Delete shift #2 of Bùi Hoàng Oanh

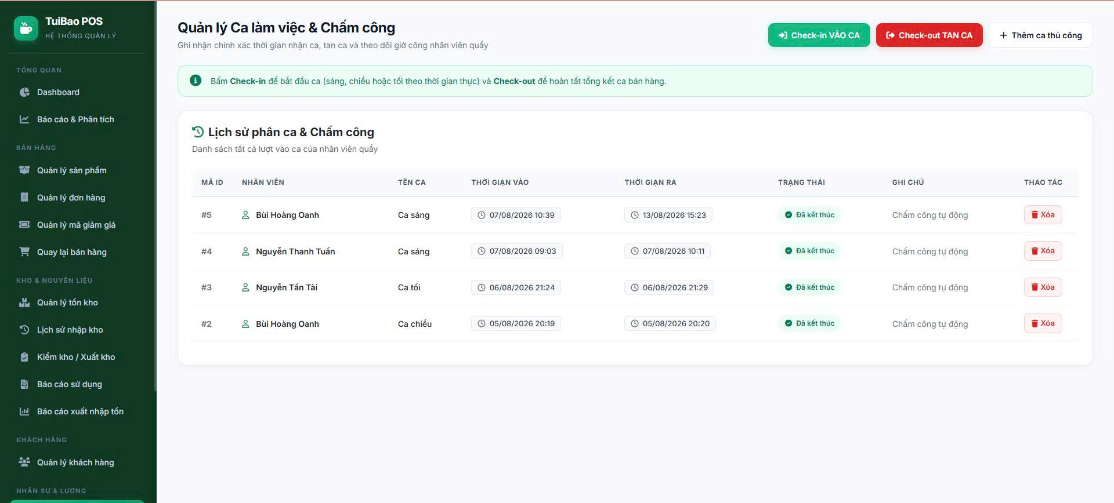1043,323
